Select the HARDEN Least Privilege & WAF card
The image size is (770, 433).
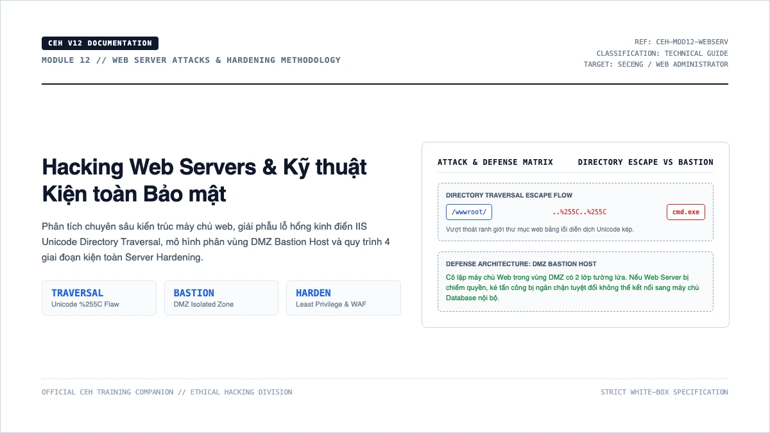point(343,298)
